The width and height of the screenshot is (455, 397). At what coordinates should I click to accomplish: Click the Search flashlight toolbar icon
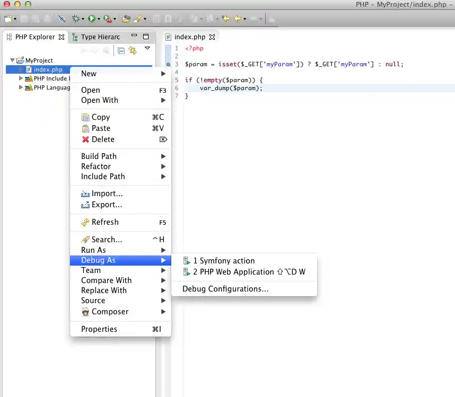coord(138,19)
